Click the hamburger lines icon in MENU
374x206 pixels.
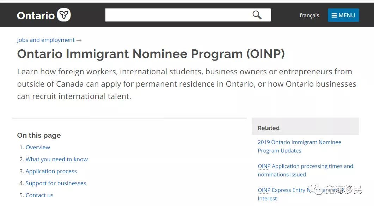click(x=334, y=15)
